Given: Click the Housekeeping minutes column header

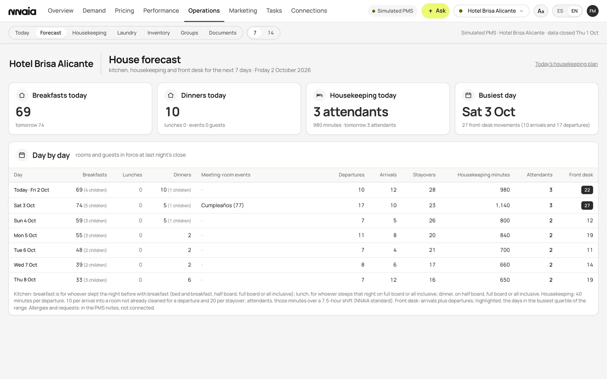Looking at the screenshot, I should (x=483, y=175).
